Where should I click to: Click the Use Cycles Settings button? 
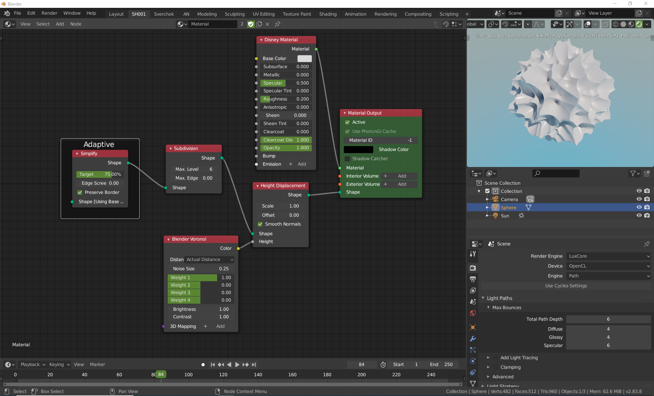[x=566, y=286]
